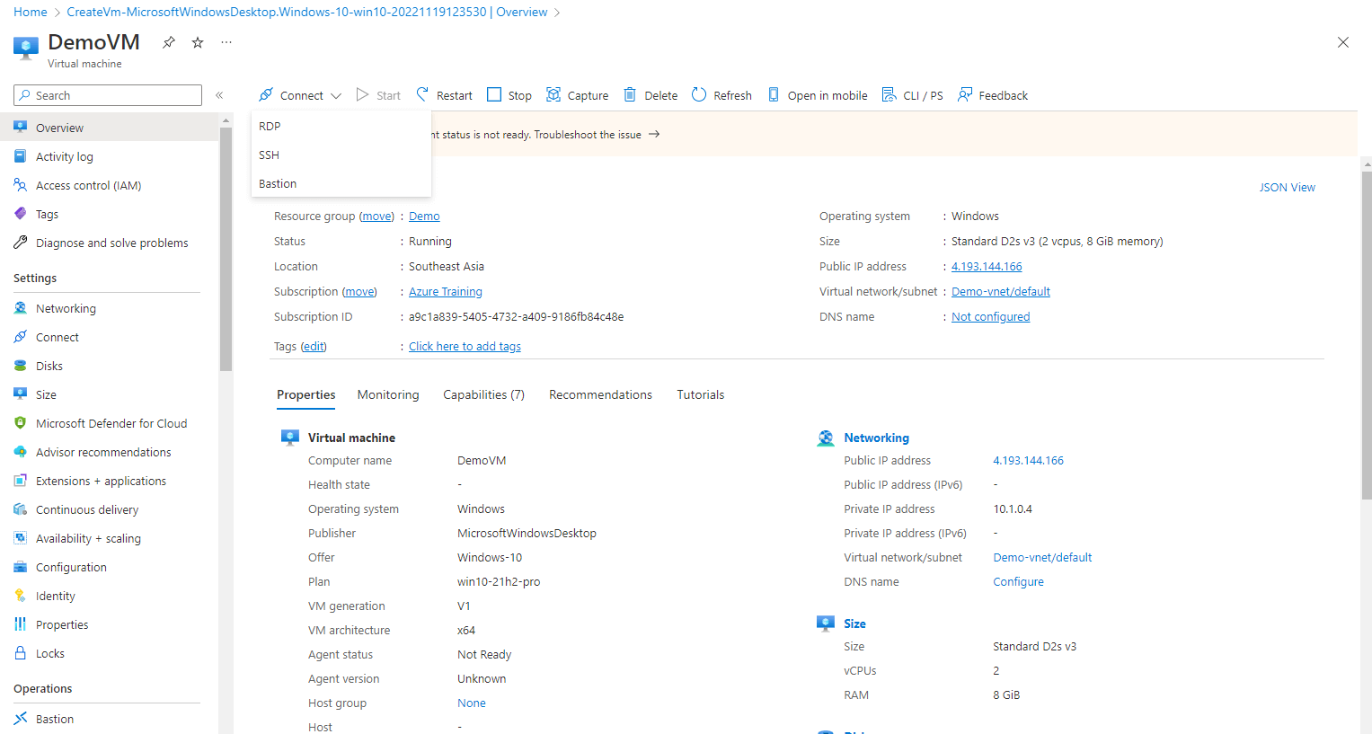This screenshot has height=734, width=1372.
Task: Click the sidebar vertical scrollbar
Action: [x=226, y=249]
